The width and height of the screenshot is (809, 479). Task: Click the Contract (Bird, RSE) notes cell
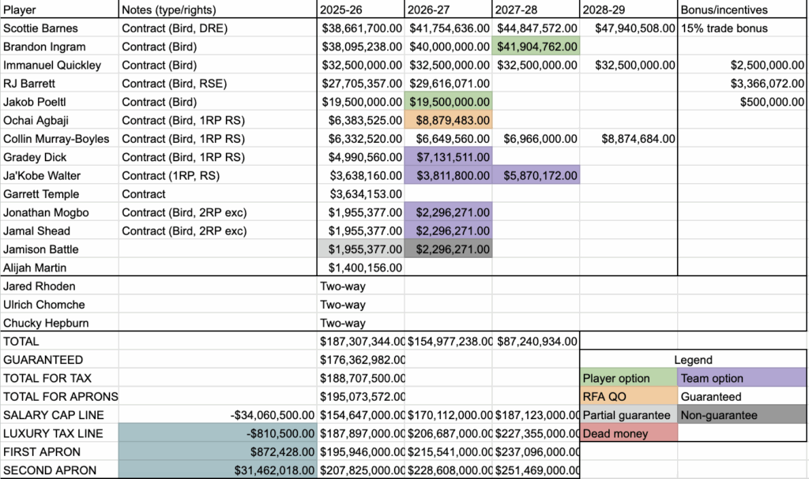click(218, 84)
